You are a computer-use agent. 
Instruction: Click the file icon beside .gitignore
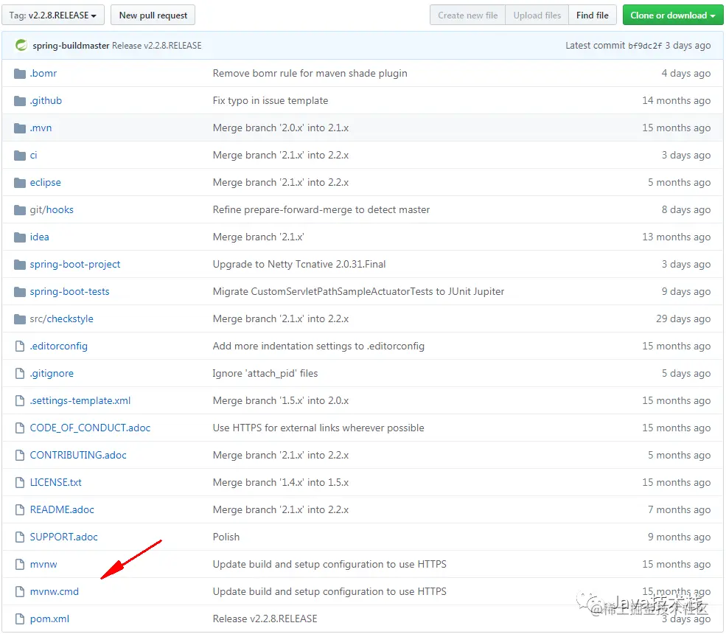(x=20, y=374)
